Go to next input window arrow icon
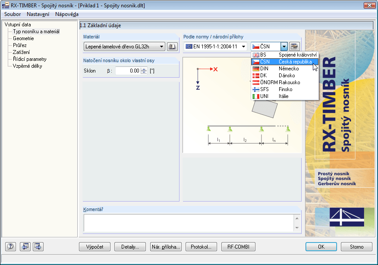The image size is (378, 265). [x=38, y=246]
